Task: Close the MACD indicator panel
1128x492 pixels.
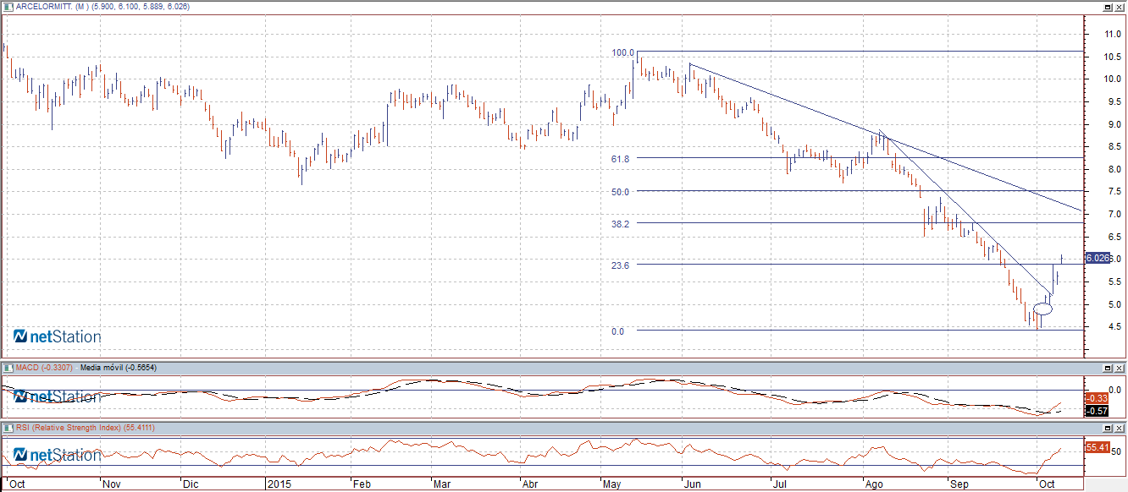Action: [1120, 369]
